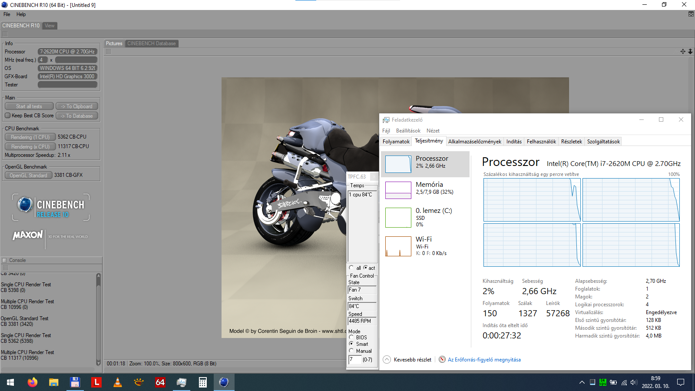Open Calculator from the taskbar
Viewport: 695px width, 391px height.
pyautogui.click(x=202, y=382)
